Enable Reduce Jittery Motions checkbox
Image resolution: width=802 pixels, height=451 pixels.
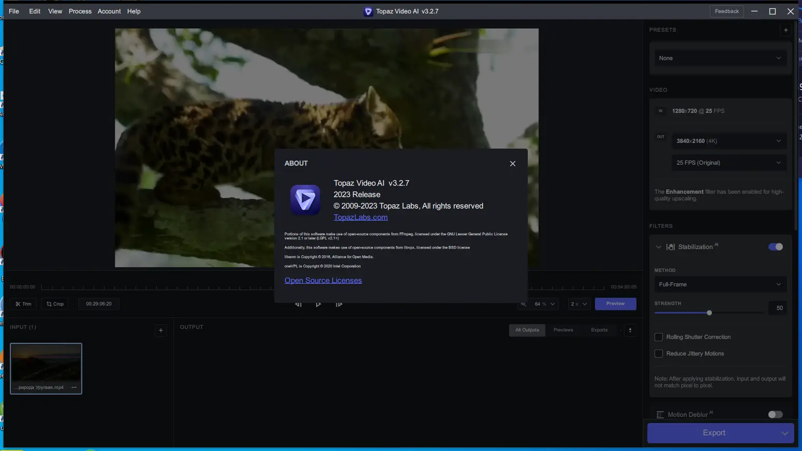[x=659, y=354]
